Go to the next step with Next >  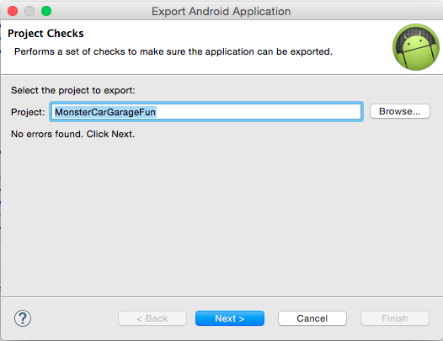[x=230, y=318]
